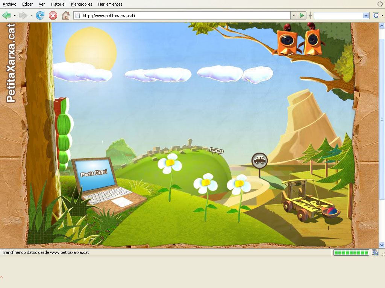Click the green Go arrow beside address bar
Screen dimensions: 385x288
click(302, 15)
